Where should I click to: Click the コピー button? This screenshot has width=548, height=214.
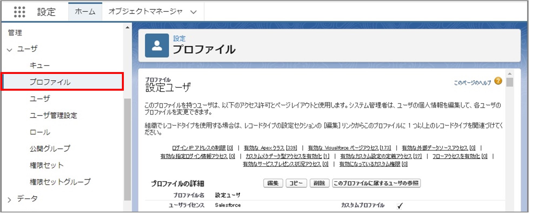coord(296,183)
